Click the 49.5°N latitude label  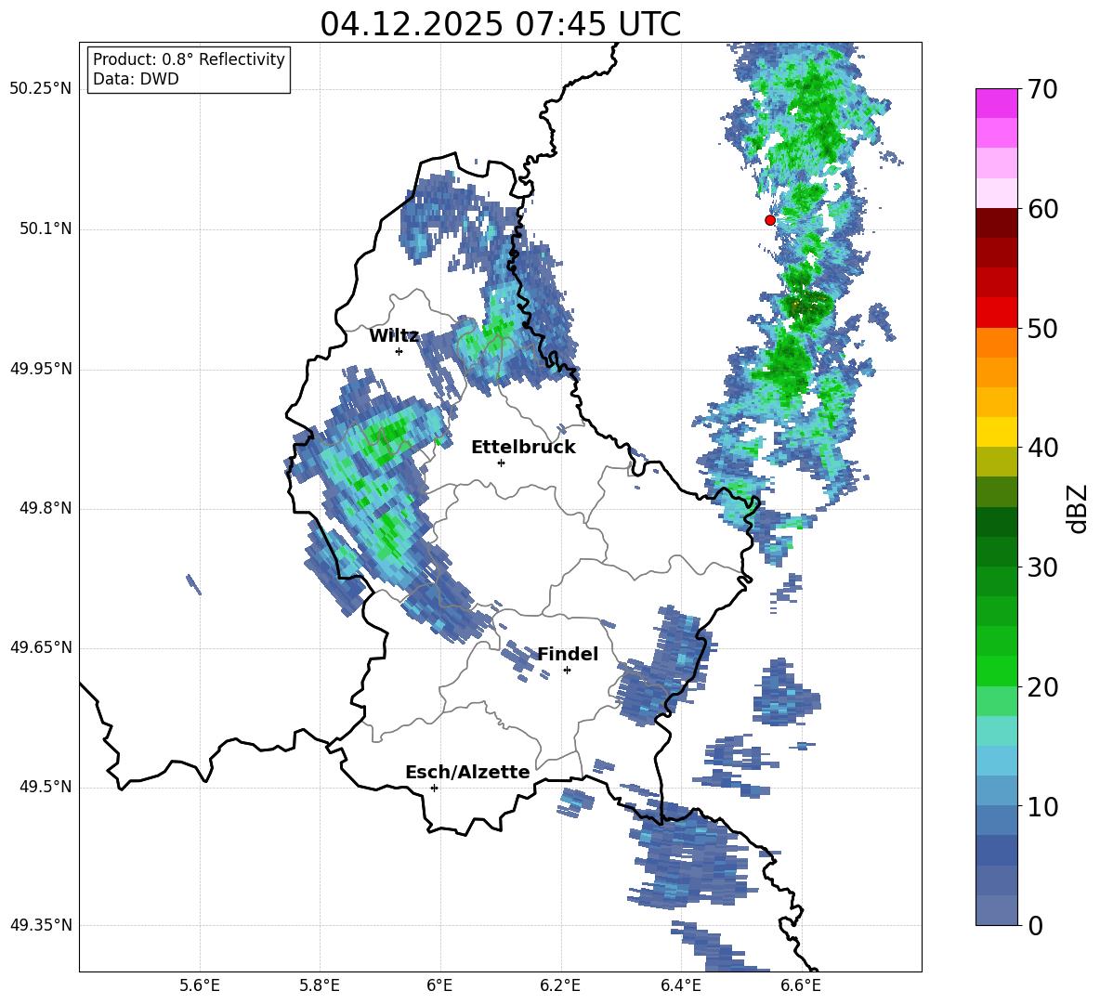click(x=45, y=788)
